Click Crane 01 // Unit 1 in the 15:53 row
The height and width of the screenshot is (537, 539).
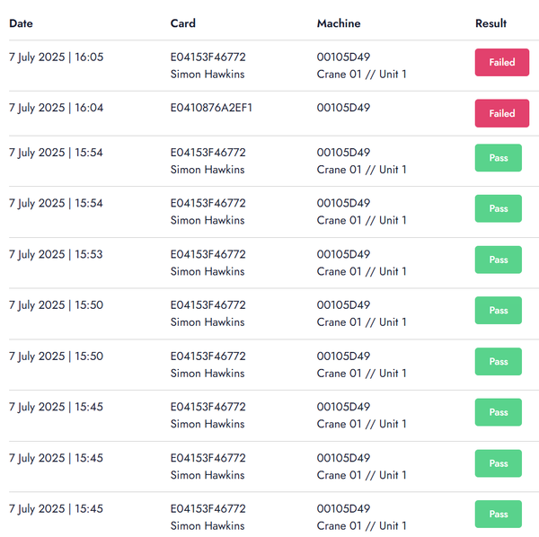[x=361, y=271]
